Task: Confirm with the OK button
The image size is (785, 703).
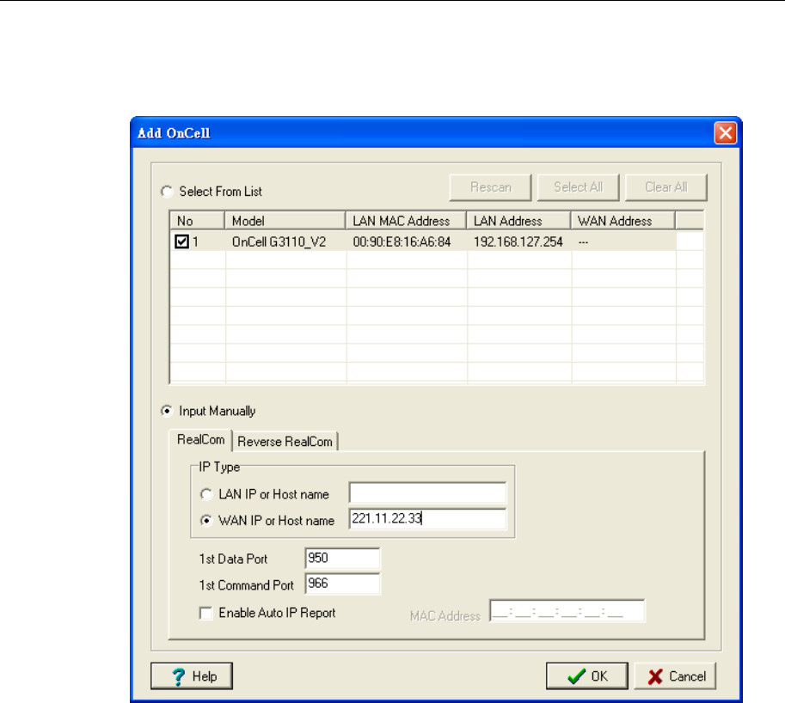Action: click(x=586, y=676)
